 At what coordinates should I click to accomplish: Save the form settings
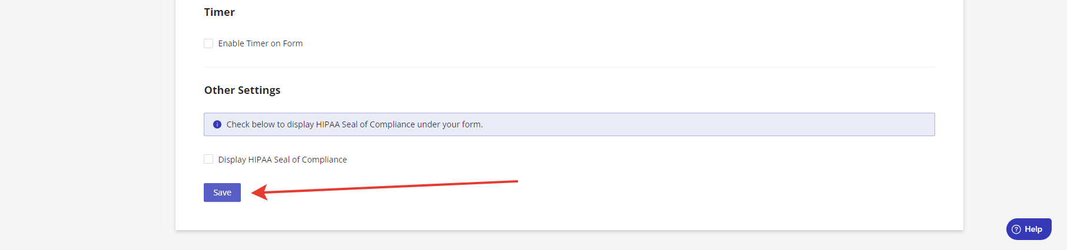click(x=222, y=192)
